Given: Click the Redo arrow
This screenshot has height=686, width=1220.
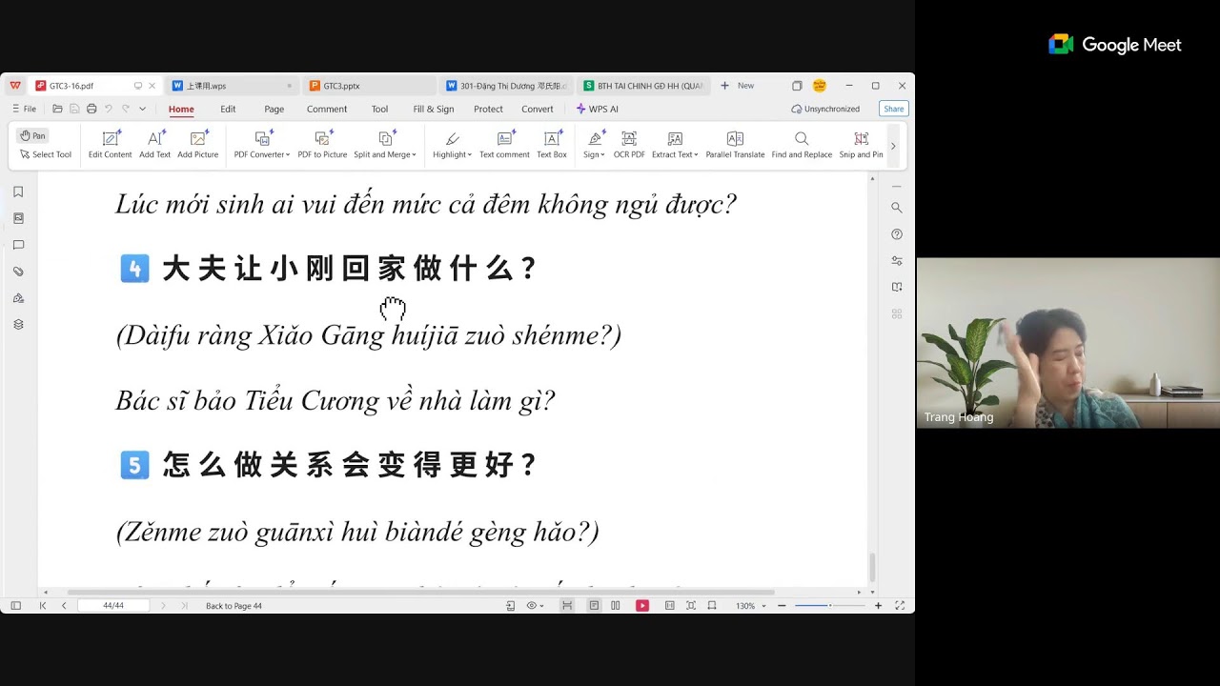Looking at the screenshot, I should [x=126, y=109].
